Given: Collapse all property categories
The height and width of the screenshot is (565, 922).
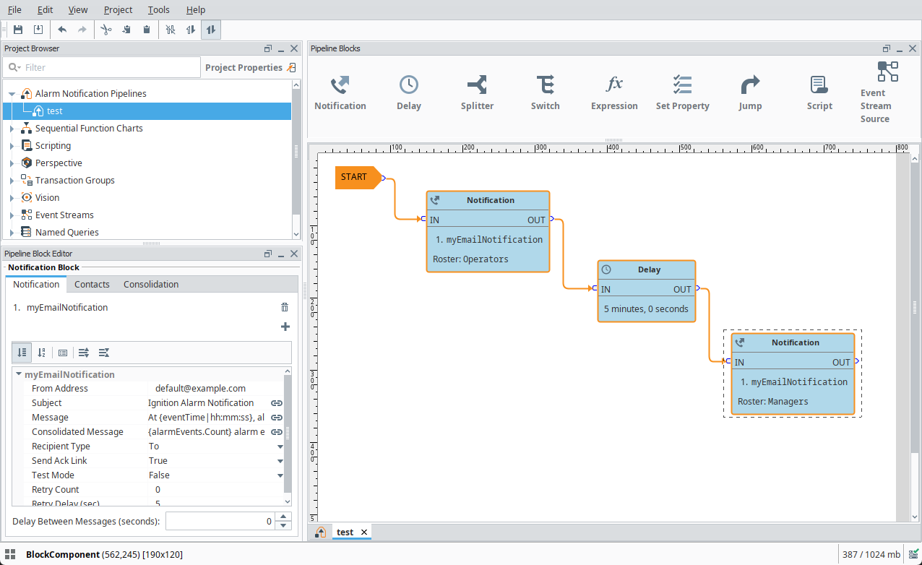Looking at the screenshot, I should tap(104, 353).
